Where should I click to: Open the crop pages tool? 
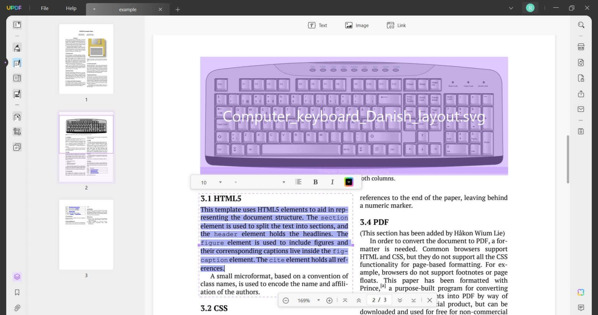point(17,131)
